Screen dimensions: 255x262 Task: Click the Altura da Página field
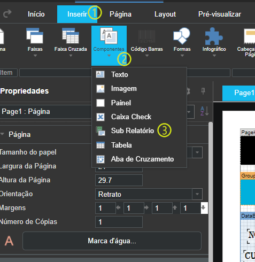click(119, 180)
